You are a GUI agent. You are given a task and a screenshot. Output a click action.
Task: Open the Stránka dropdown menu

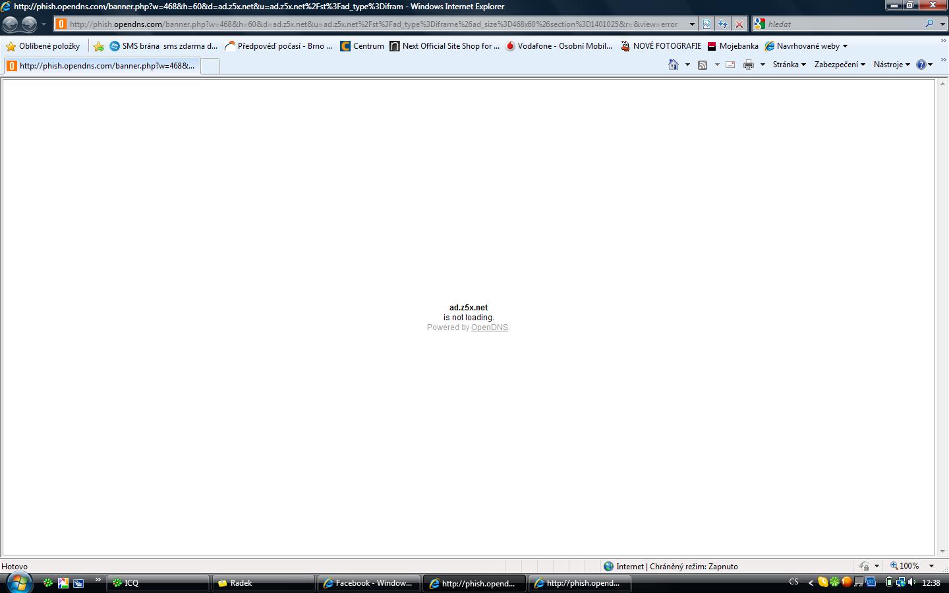(789, 65)
